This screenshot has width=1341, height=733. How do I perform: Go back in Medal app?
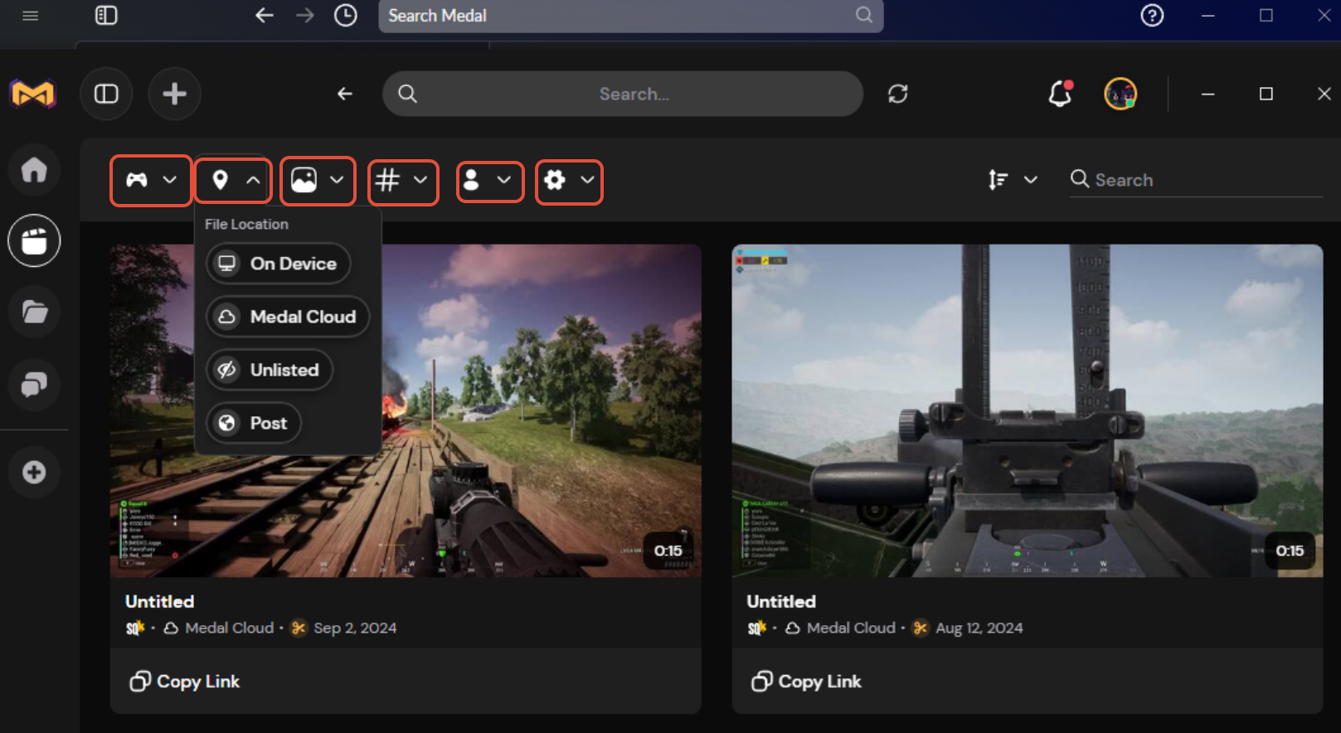tap(345, 94)
